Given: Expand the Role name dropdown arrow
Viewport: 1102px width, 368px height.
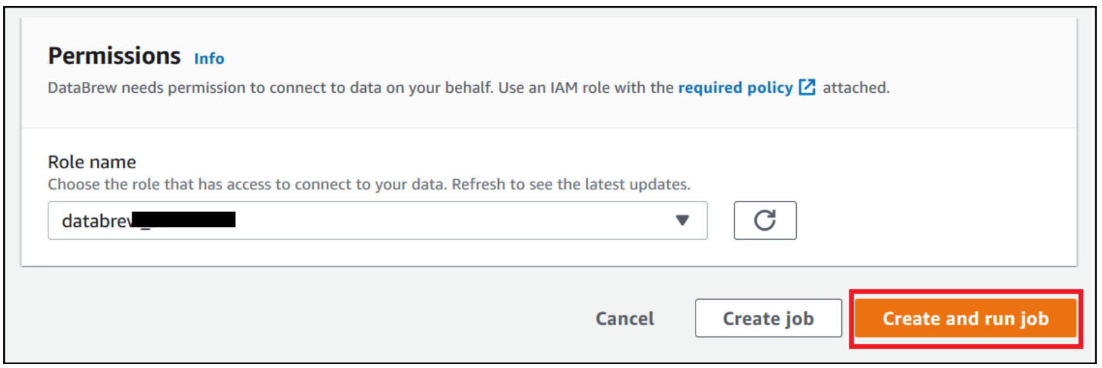Looking at the screenshot, I should pos(682,220).
